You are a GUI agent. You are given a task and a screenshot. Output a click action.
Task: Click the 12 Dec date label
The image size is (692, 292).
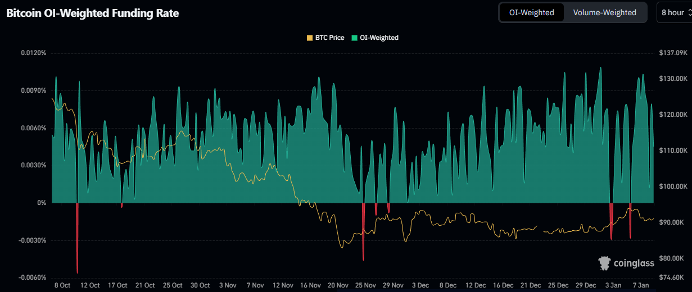click(x=476, y=285)
